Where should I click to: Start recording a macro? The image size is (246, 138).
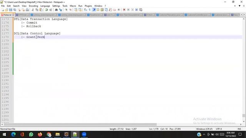click(x=124, y=10)
